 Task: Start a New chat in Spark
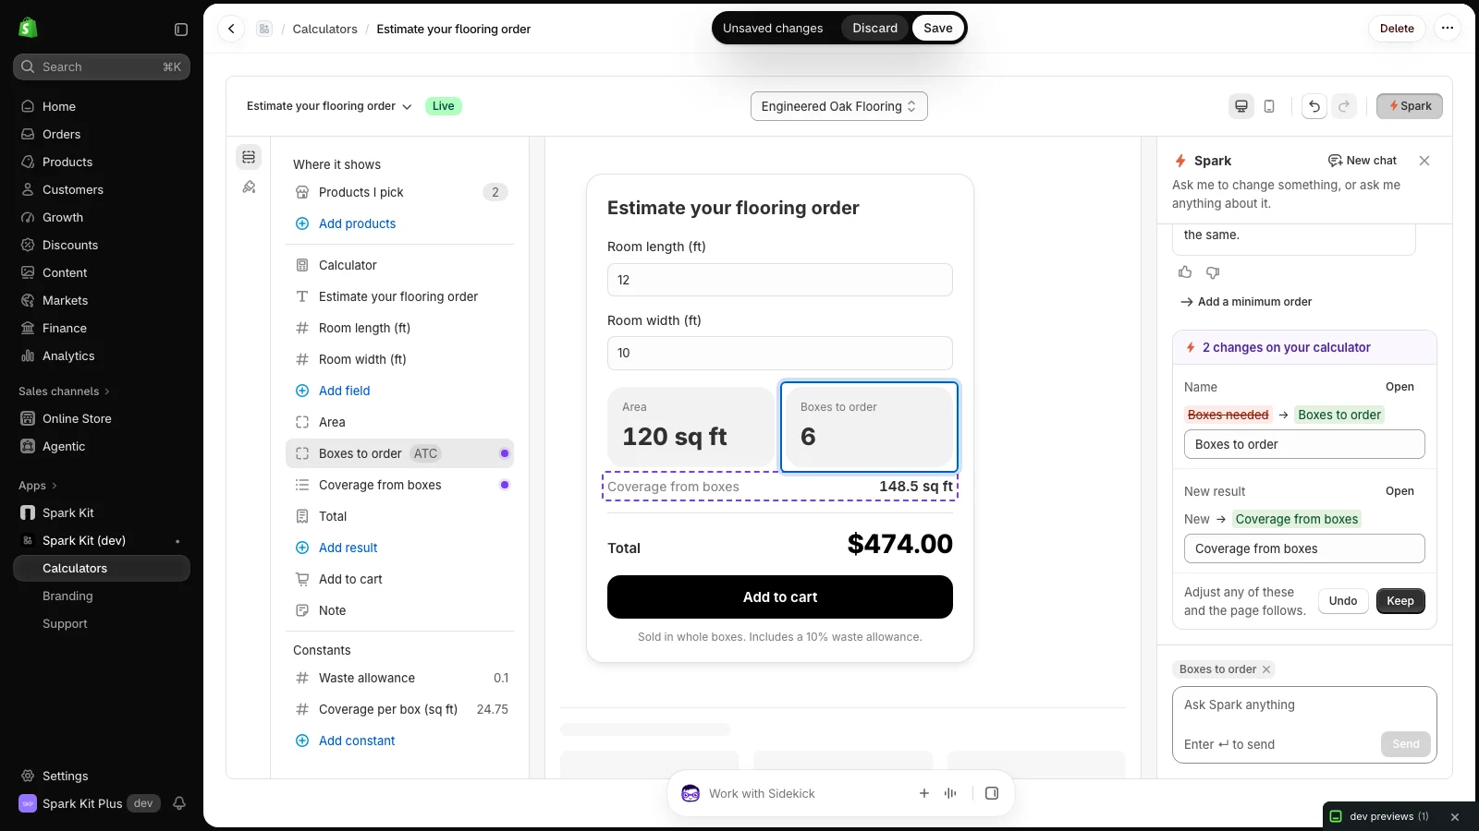pos(1363,161)
